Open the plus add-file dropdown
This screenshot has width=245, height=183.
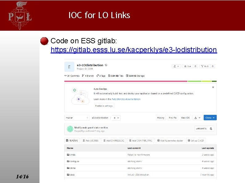click(x=116, y=118)
